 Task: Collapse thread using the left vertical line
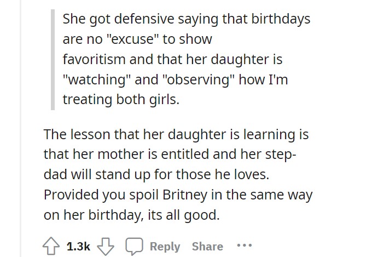(21, 128)
